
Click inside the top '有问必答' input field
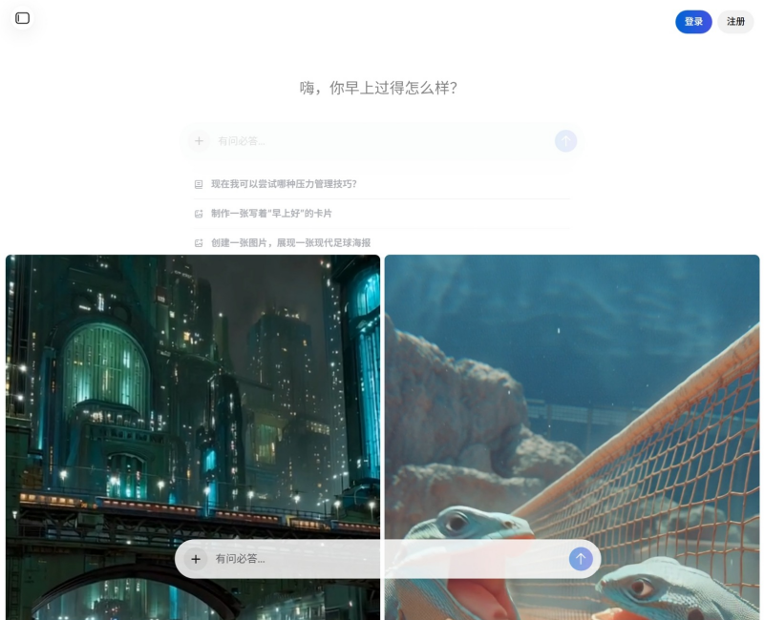[334, 140]
